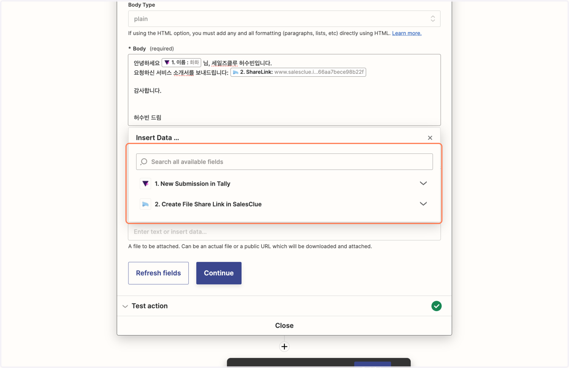Click the Tally app icon
Viewport: 569px width, 368px height.
pos(146,183)
